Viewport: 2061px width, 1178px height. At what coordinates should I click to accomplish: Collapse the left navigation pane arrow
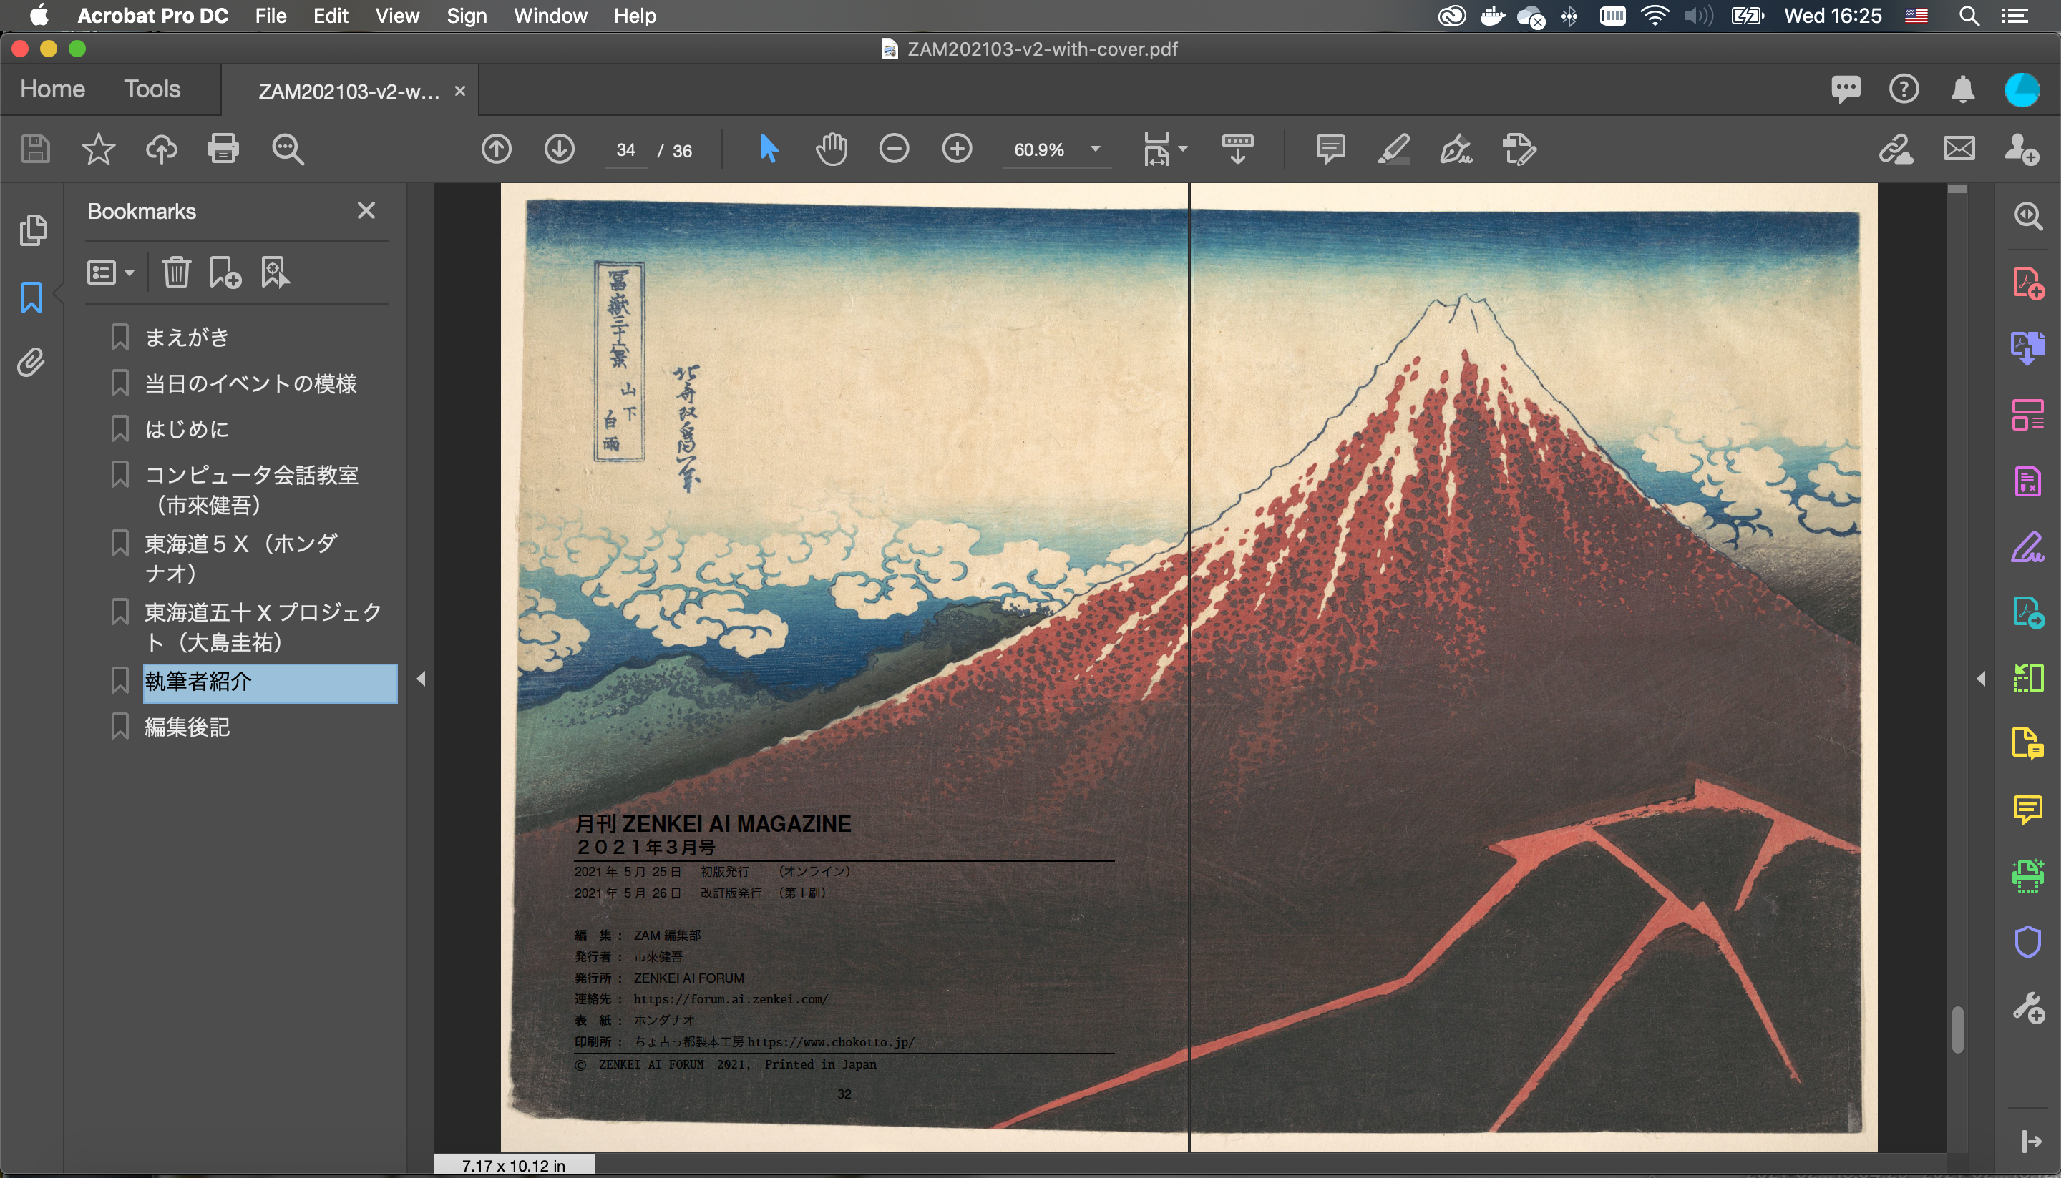[421, 679]
